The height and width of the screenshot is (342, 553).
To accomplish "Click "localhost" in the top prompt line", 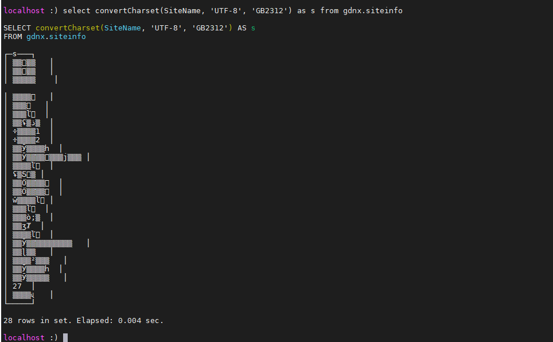I will point(24,11).
